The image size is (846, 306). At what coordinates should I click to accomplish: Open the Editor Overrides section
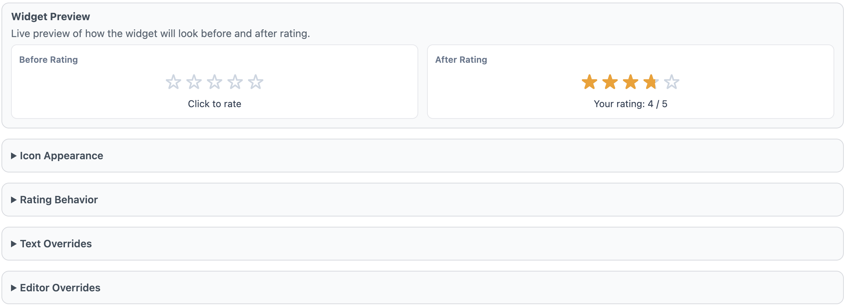tap(59, 288)
